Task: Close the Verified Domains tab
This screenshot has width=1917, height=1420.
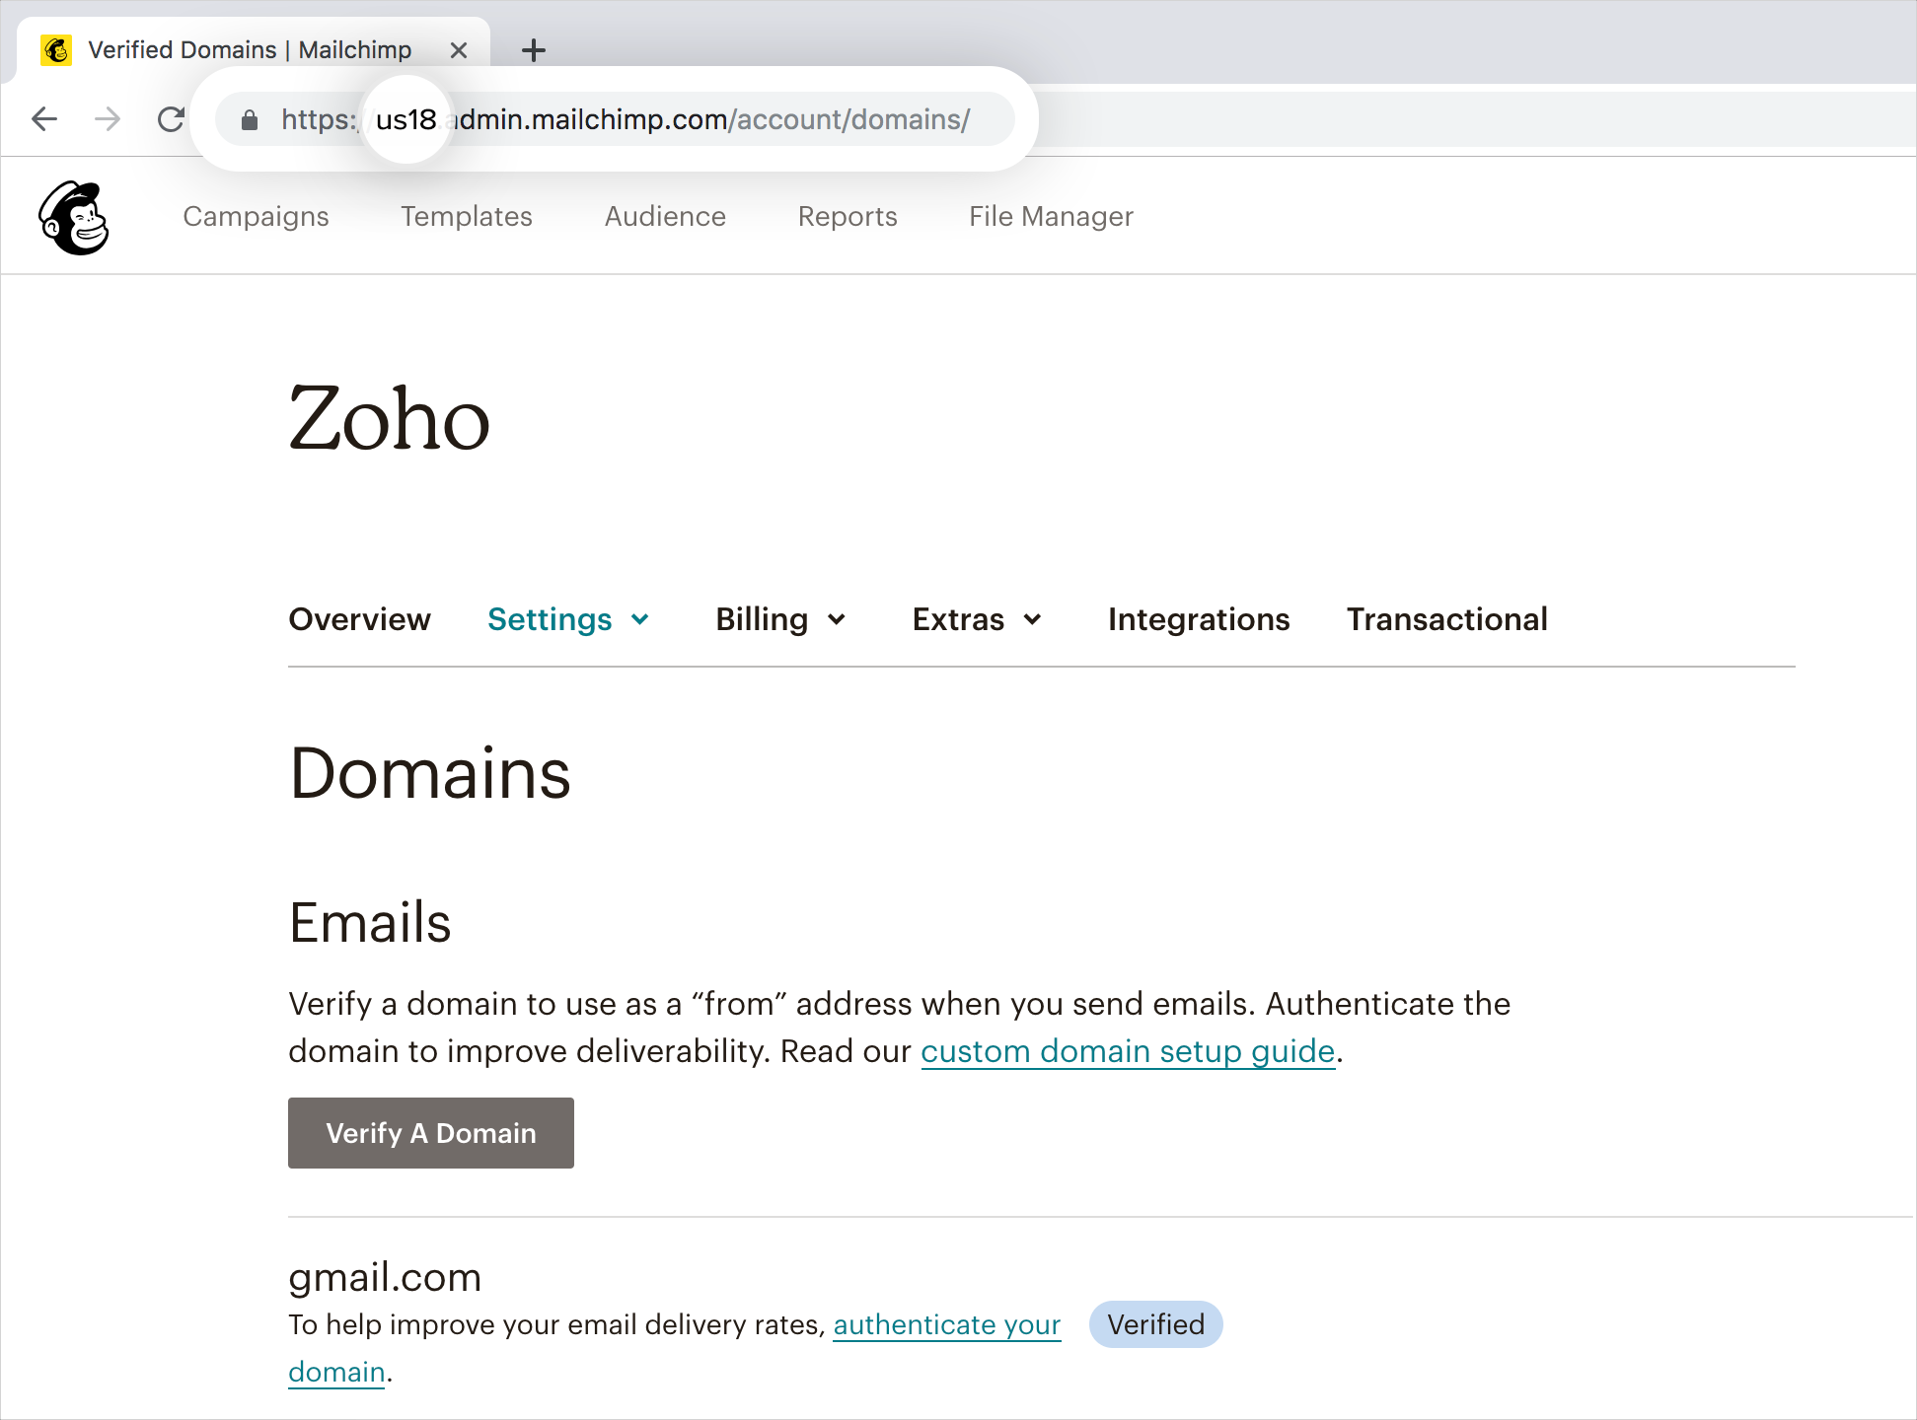Action: [459, 50]
